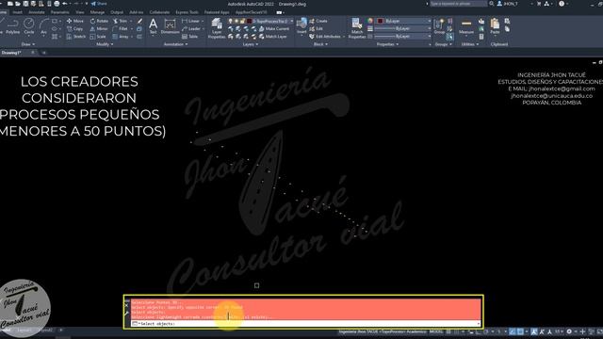Activate the Scale tool
Viewport: 603px width, 339px height.
click(98, 37)
